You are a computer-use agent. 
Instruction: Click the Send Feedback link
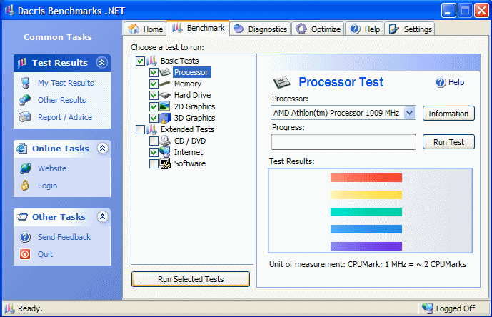tap(64, 237)
